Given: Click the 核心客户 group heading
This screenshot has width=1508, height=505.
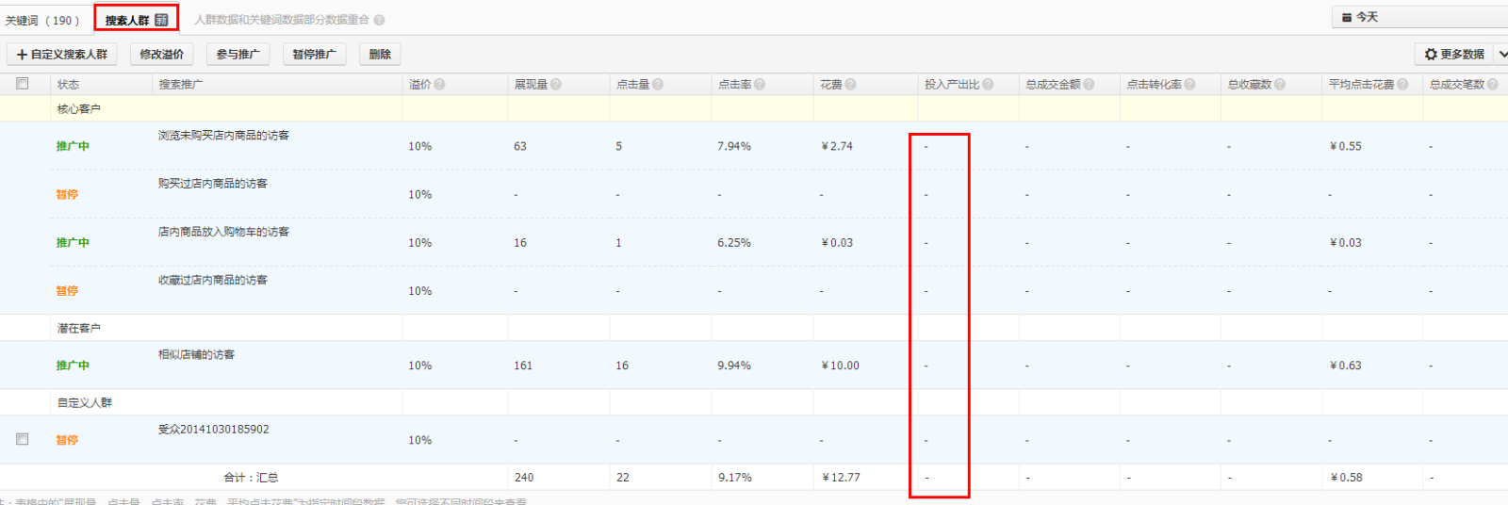Looking at the screenshot, I should click(x=79, y=108).
